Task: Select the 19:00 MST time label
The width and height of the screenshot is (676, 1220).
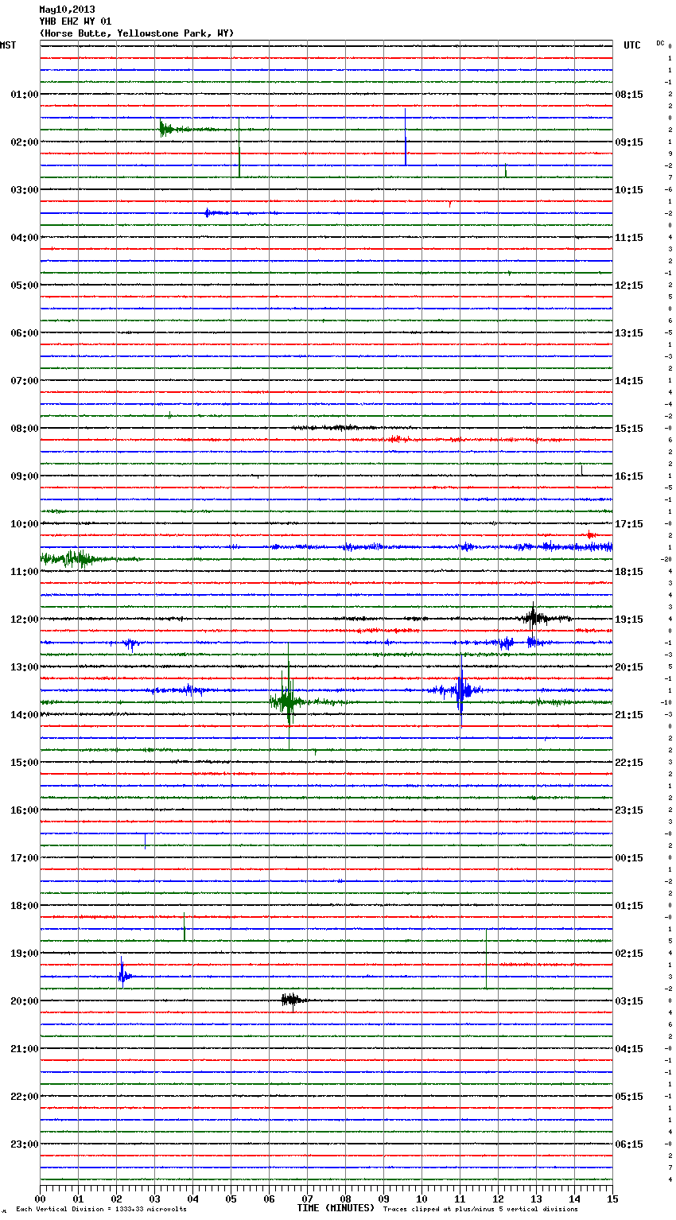Action: pos(25,954)
